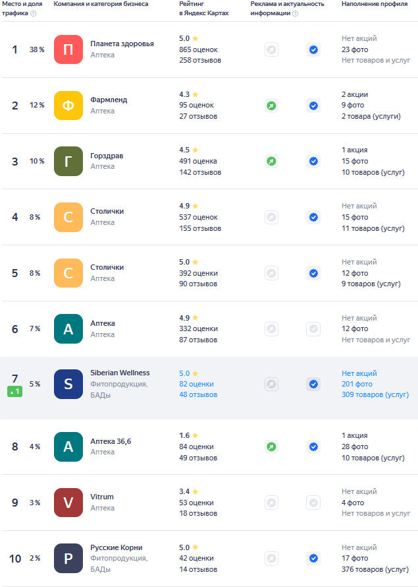Click the grey ad icon for Русские Корни
This screenshot has height=587, width=418.
pos(272,558)
